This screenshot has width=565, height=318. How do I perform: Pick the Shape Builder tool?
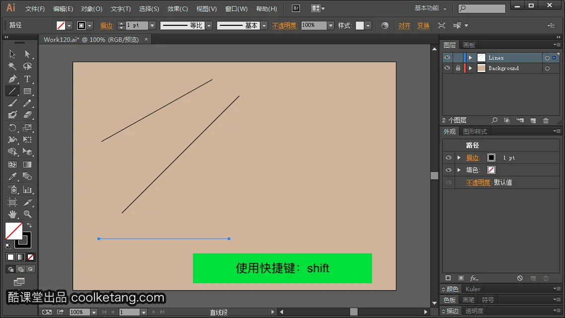[12, 152]
